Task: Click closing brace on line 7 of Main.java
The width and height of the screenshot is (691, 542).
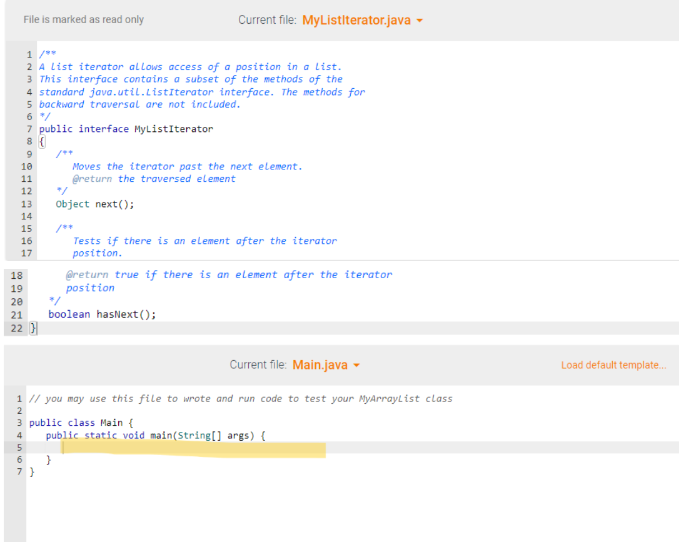Action: (32, 472)
